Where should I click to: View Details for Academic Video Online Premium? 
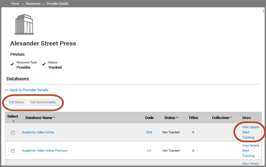(251, 146)
